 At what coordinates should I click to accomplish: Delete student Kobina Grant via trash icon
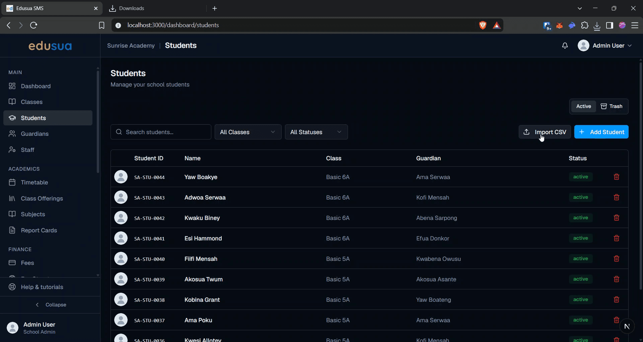617,299
